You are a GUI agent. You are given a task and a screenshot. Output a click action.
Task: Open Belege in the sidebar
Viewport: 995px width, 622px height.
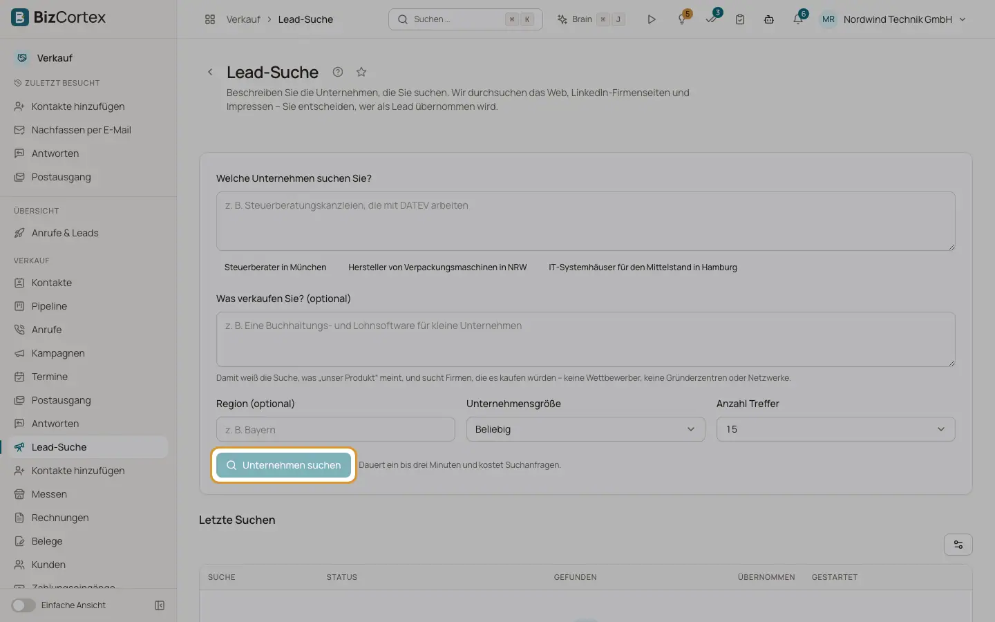tap(47, 541)
